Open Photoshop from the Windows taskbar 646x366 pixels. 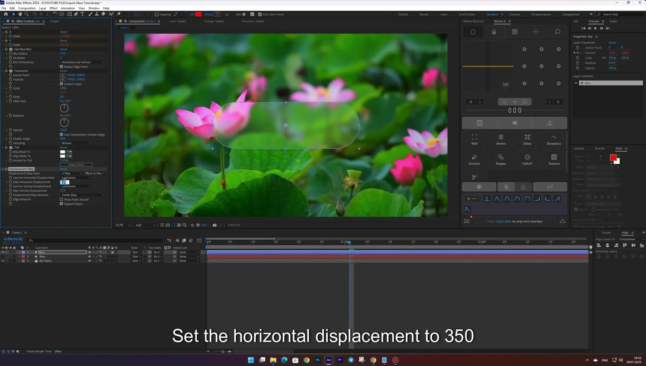coord(318,360)
